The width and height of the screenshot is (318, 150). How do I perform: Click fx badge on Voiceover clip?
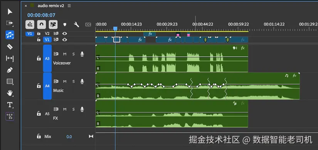tap(243, 48)
